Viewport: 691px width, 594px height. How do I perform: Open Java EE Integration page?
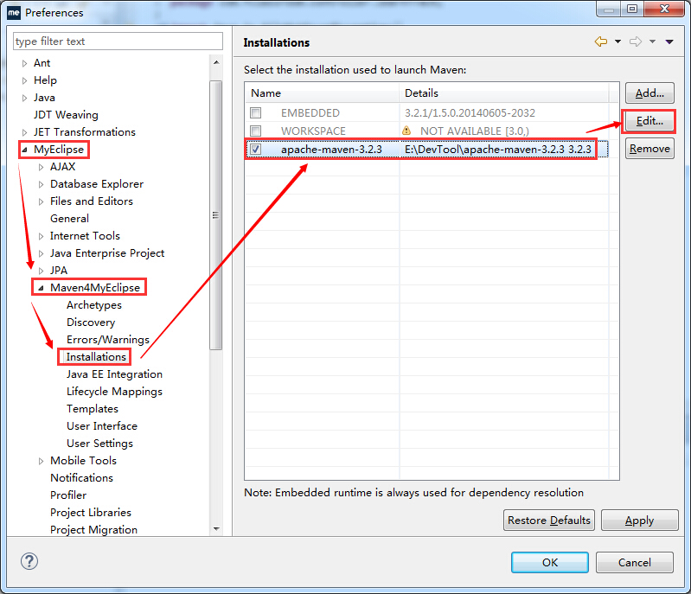tap(114, 374)
